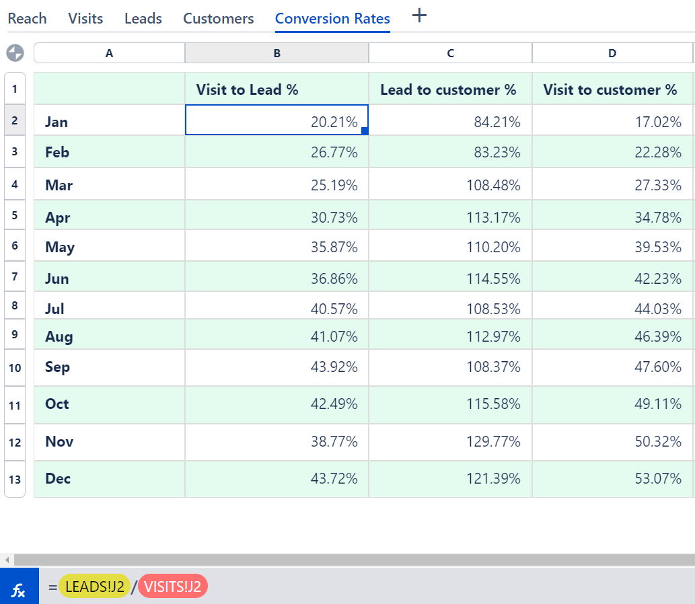Open the Customers sheet tab
The width and height of the screenshot is (695, 604).
217,18
